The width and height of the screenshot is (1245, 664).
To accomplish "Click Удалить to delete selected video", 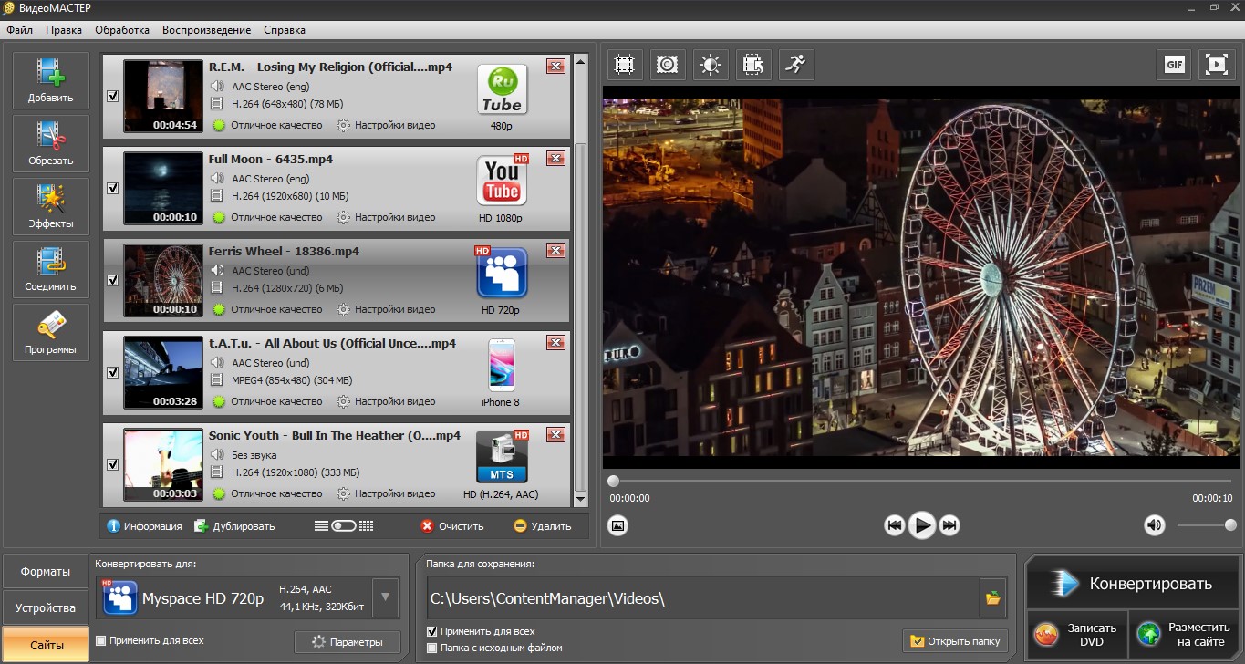I will tap(543, 526).
